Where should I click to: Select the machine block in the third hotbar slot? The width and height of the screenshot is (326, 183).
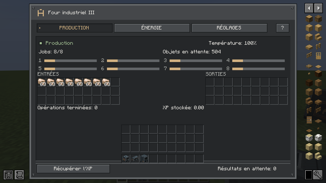[144, 159]
